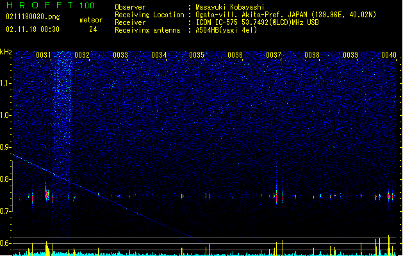
Task: Click the HROFFT 1.0.0 title text
Action: [51, 5]
